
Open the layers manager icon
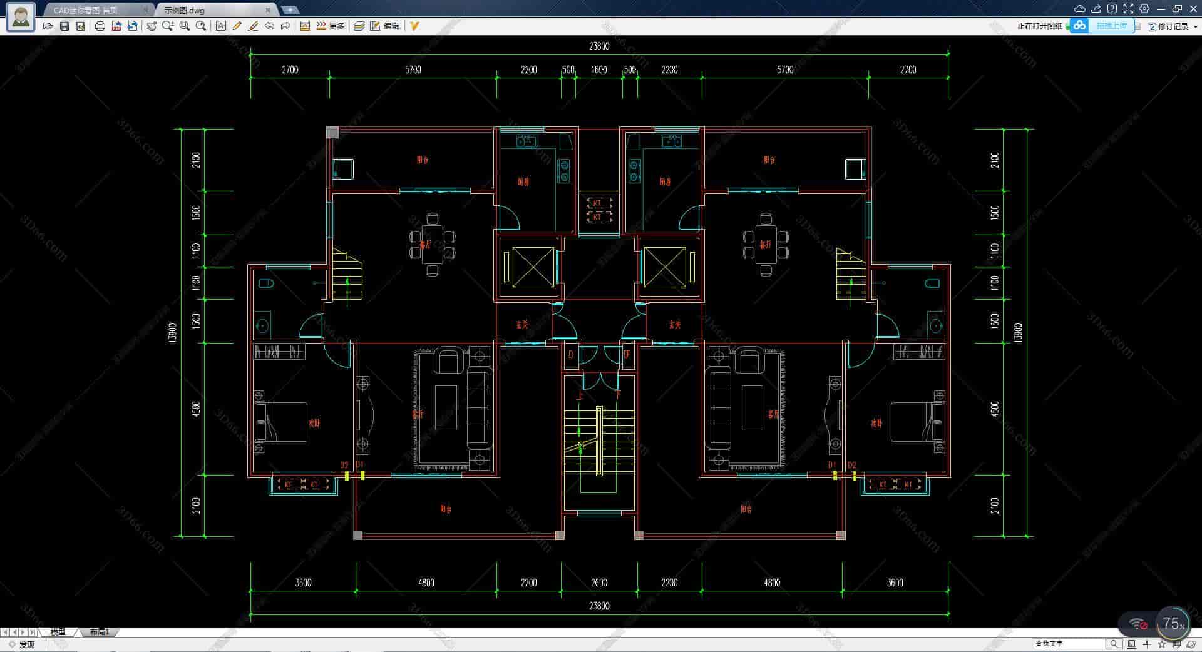359,26
